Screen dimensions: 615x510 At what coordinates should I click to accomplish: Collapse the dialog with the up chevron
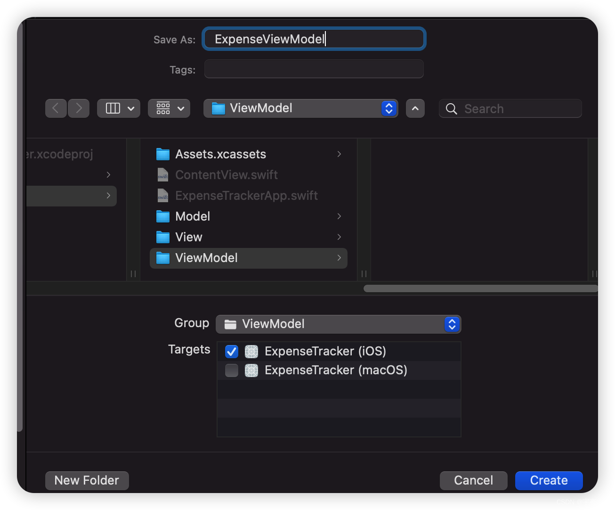415,108
